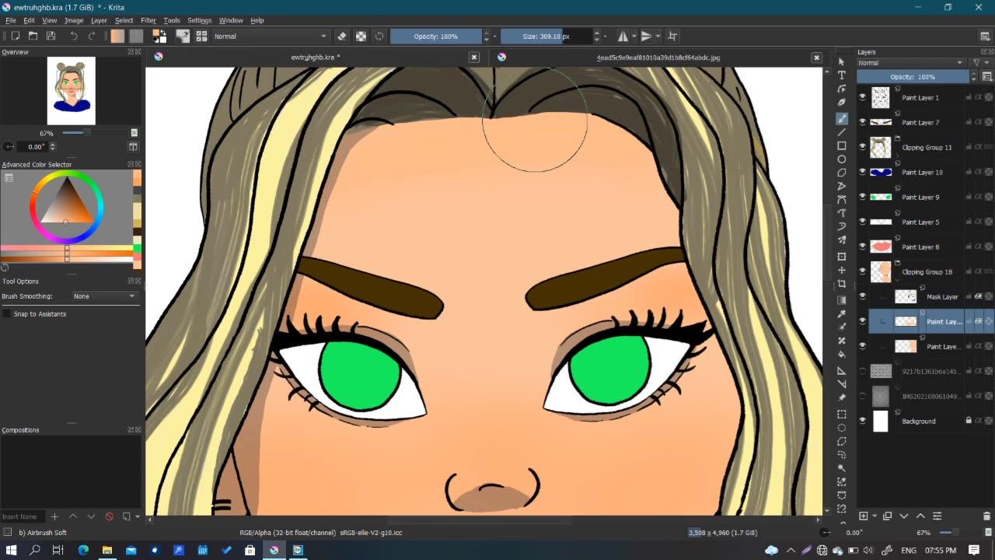Activate the Text tool
This screenshot has height=560, width=995.
click(841, 75)
